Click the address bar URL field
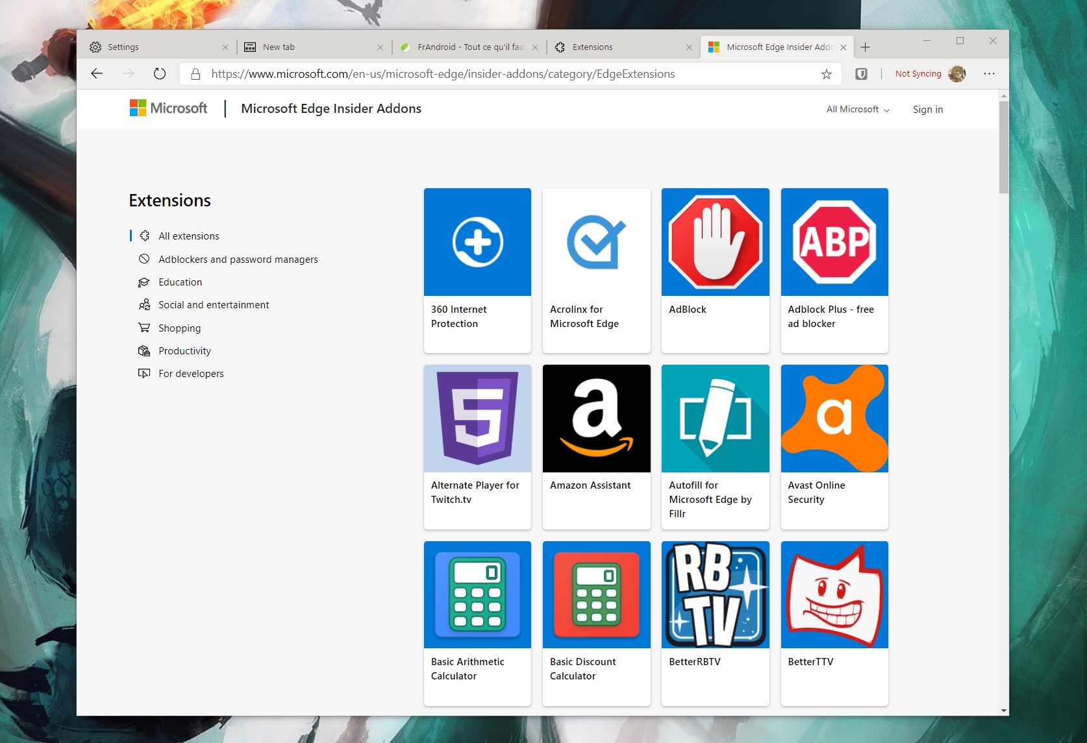The height and width of the screenshot is (743, 1087). point(510,74)
